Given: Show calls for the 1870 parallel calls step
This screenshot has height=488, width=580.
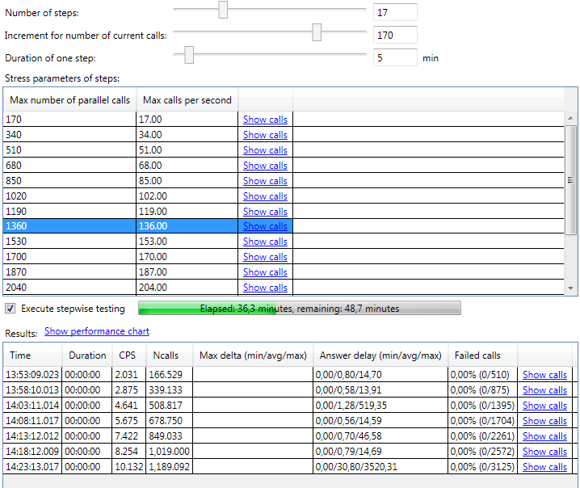Looking at the screenshot, I should tap(265, 272).
